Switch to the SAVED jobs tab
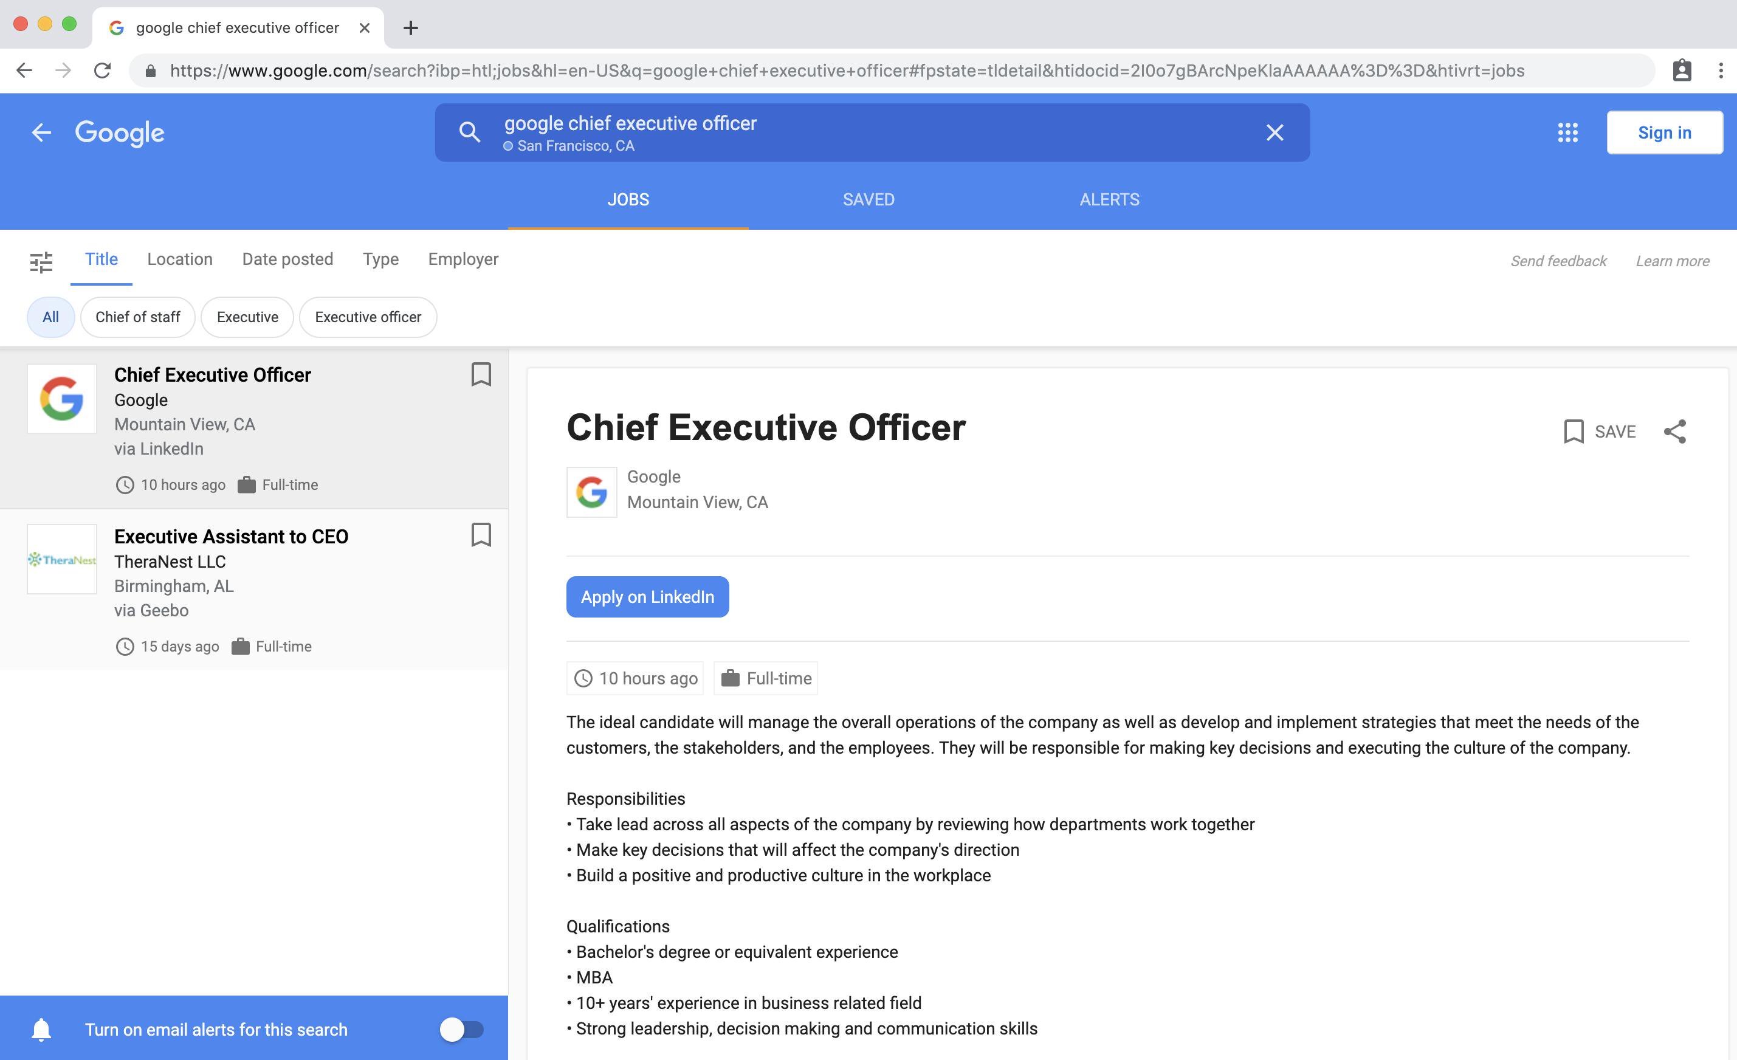Viewport: 1737px width, 1060px height. (x=867, y=199)
